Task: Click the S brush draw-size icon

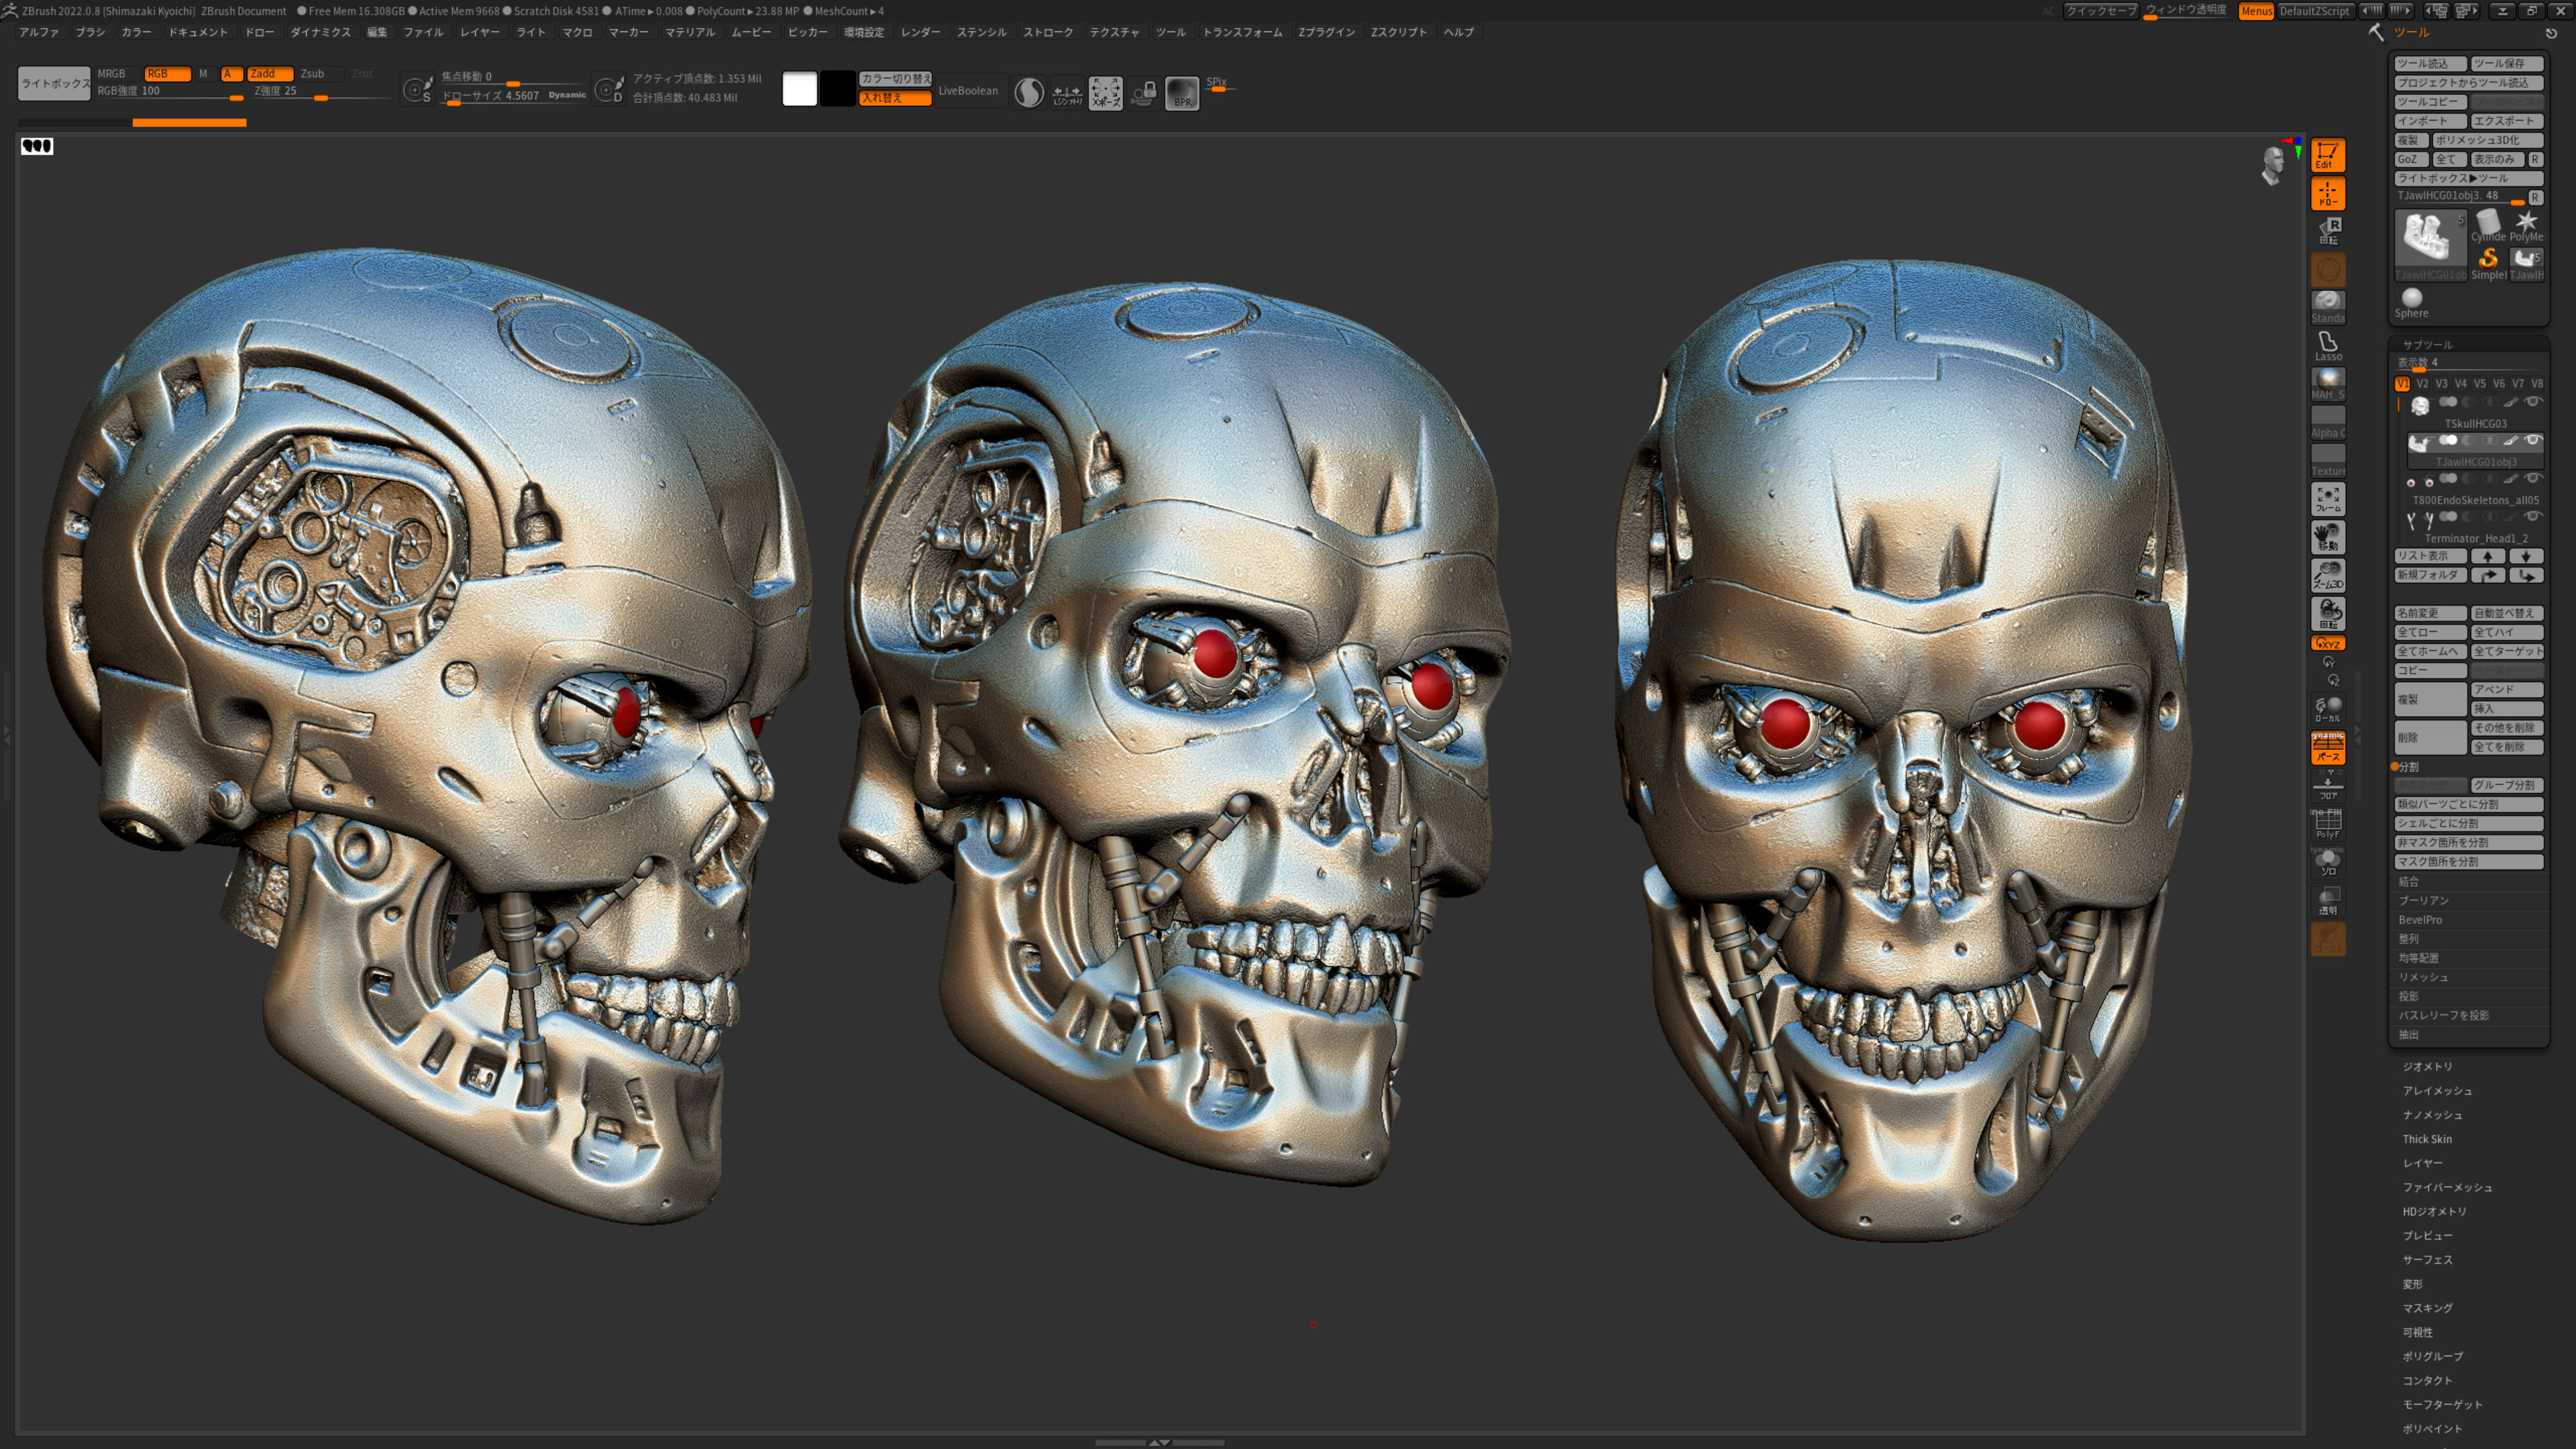Action: (x=417, y=90)
